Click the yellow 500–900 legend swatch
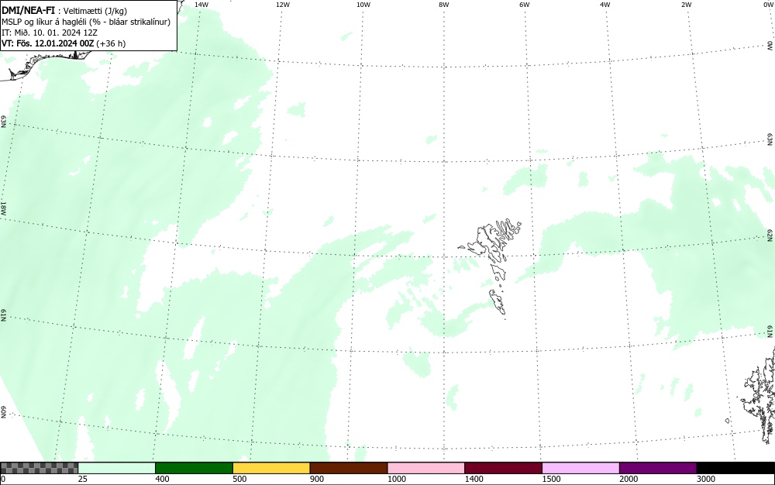Viewport: 775px width, 485px height. tap(271, 468)
